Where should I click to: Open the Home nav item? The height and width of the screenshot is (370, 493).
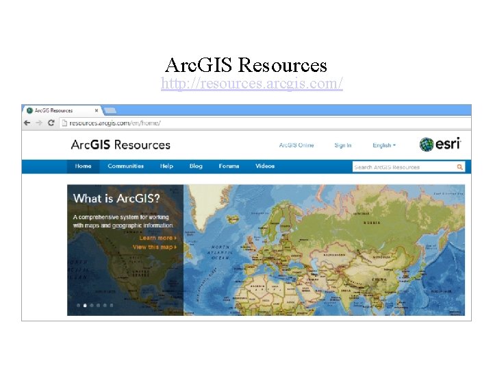tap(84, 166)
